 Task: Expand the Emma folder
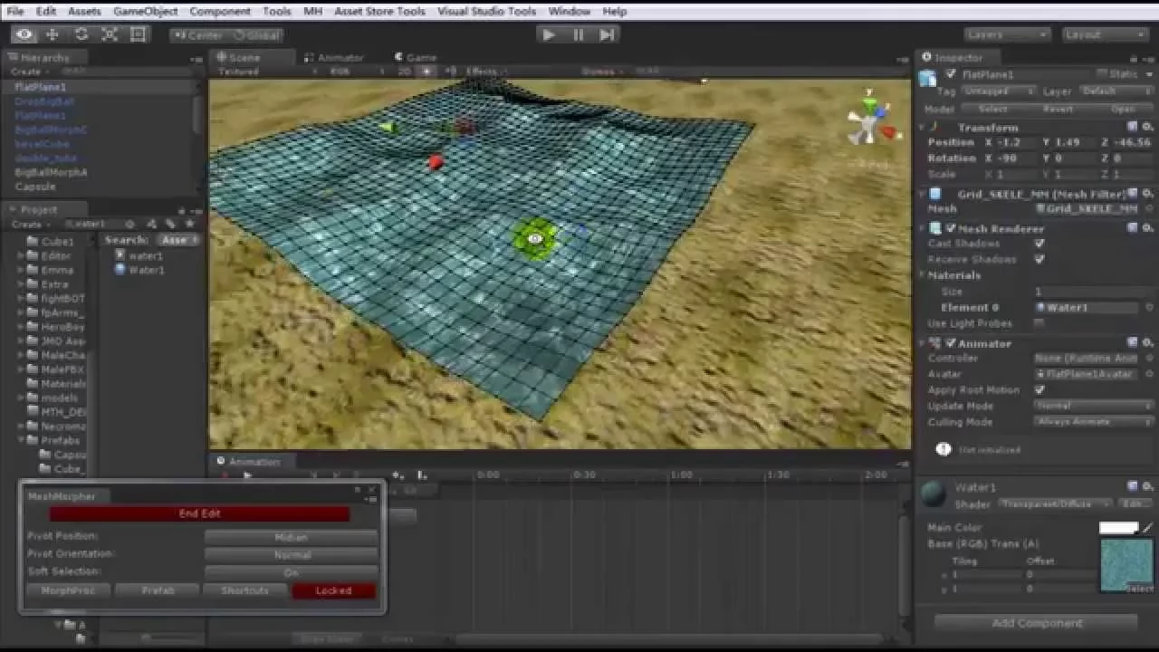pos(21,270)
